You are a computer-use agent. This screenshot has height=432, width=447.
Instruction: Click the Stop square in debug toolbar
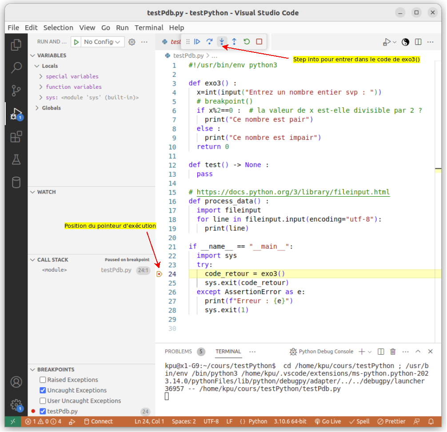259,42
